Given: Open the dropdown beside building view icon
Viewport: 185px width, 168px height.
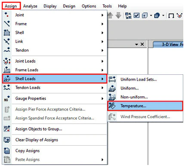Looking at the screenshot, I should 151,15.
